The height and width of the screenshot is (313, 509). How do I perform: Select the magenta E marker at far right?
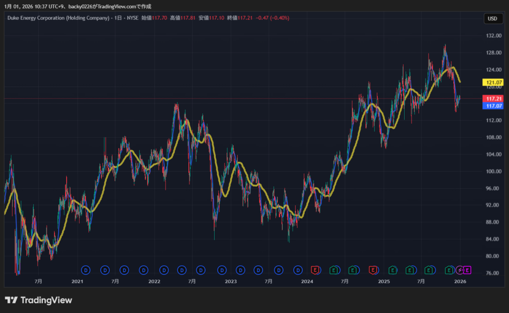[x=468, y=270]
